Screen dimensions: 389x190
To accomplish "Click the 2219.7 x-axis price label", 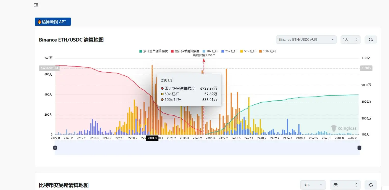I will 81,138.
